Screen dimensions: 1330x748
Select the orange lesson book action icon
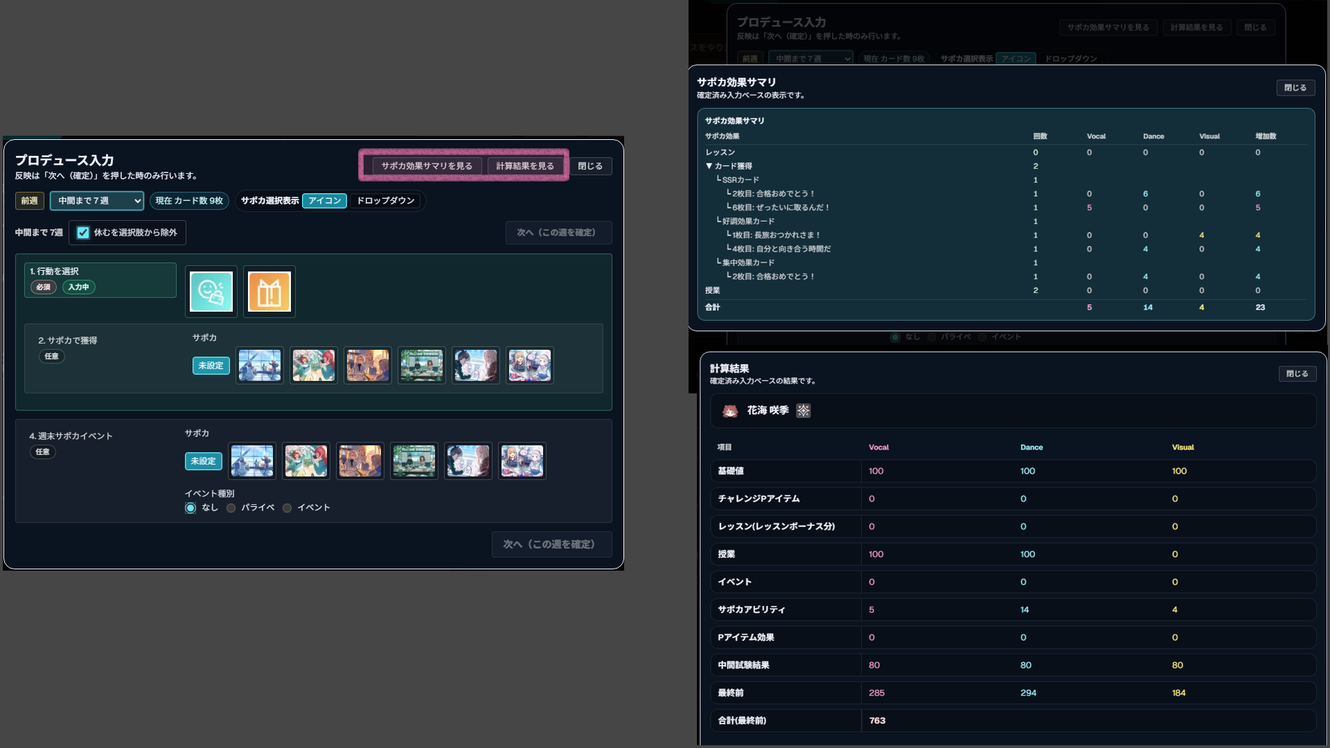pos(269,291)
